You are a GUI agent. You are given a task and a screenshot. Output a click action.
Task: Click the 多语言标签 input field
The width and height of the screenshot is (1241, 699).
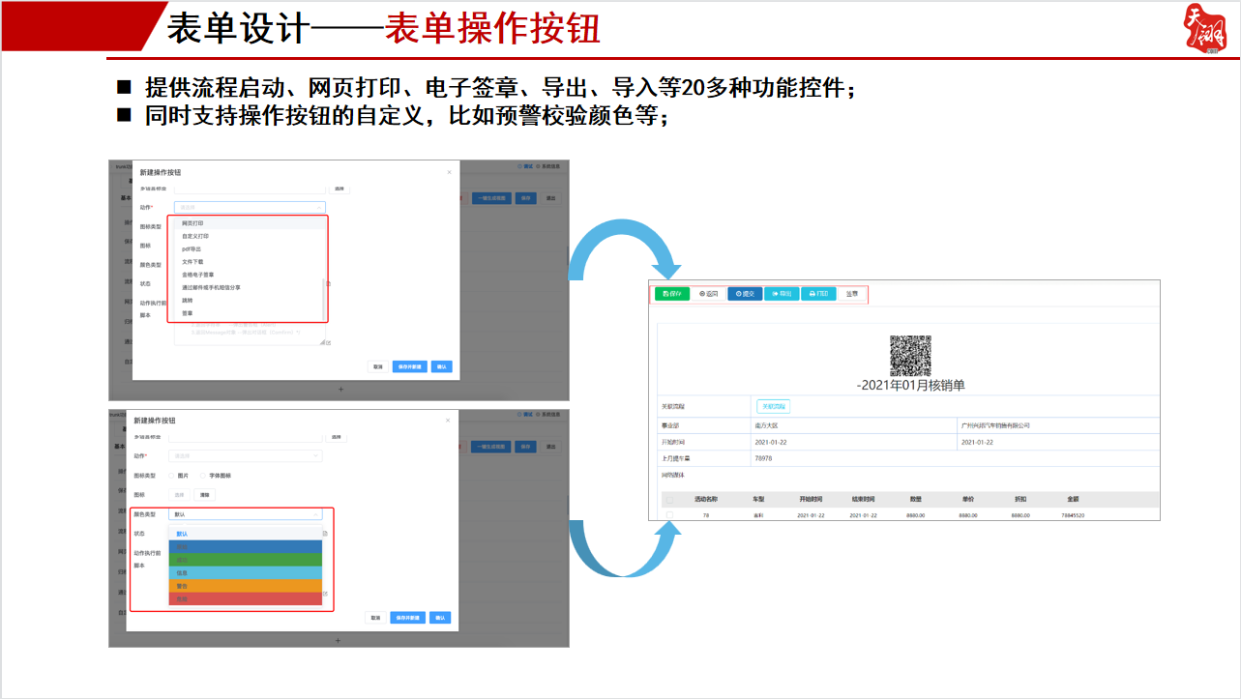[251, 189]
